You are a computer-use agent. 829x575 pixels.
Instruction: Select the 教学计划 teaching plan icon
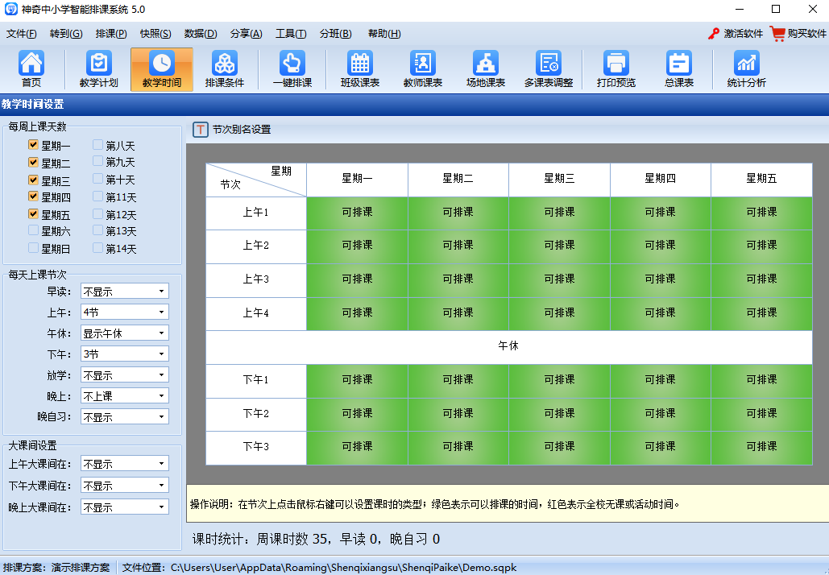pos(97,68)
